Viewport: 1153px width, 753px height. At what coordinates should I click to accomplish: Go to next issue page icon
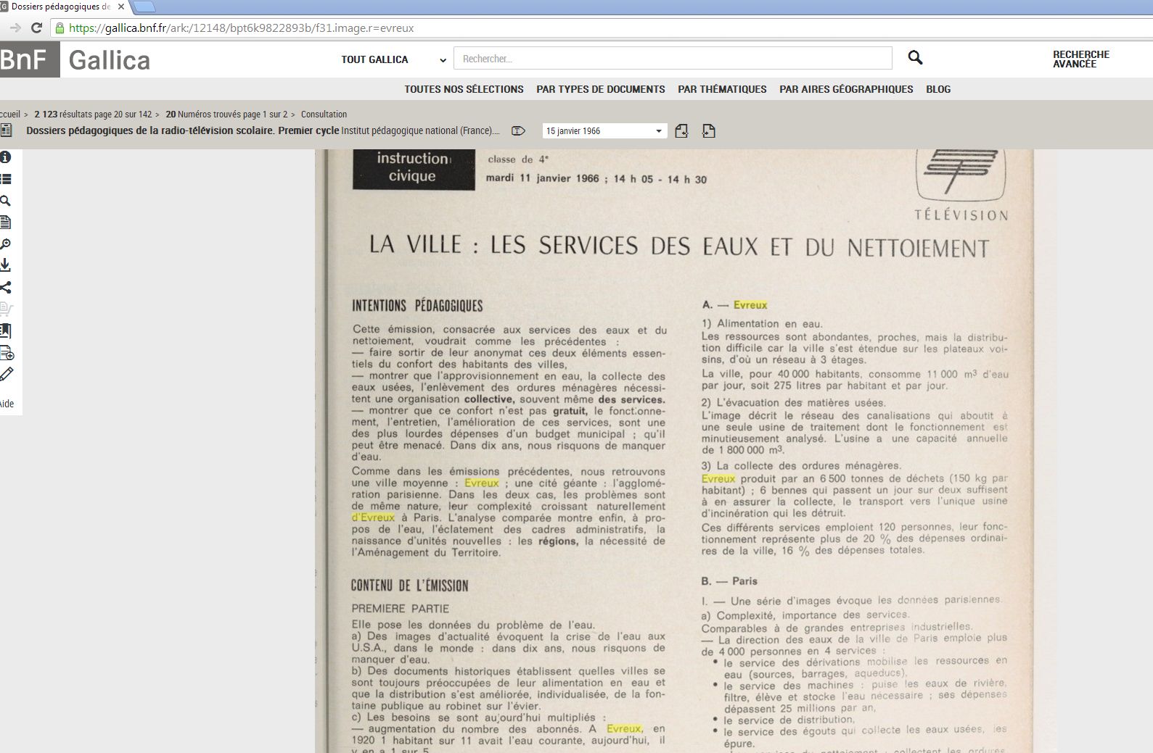click(709, 131)
